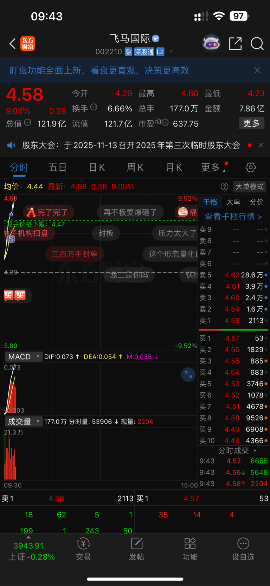The image size is (270, 586).
Task: Open 查看千档行情 link
Action: (x=233, y=216)
